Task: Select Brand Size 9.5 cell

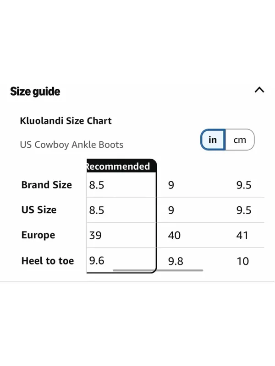Action: pos(244,185)
